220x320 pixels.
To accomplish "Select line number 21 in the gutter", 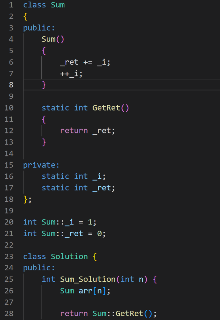I will tap(9, 233).
